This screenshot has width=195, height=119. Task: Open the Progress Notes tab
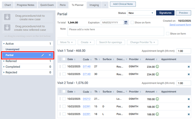[x=26, y=5]
